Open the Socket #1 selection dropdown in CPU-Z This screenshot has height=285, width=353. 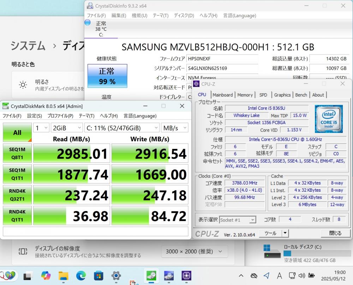pyautogui.click(x=238, y=220)
